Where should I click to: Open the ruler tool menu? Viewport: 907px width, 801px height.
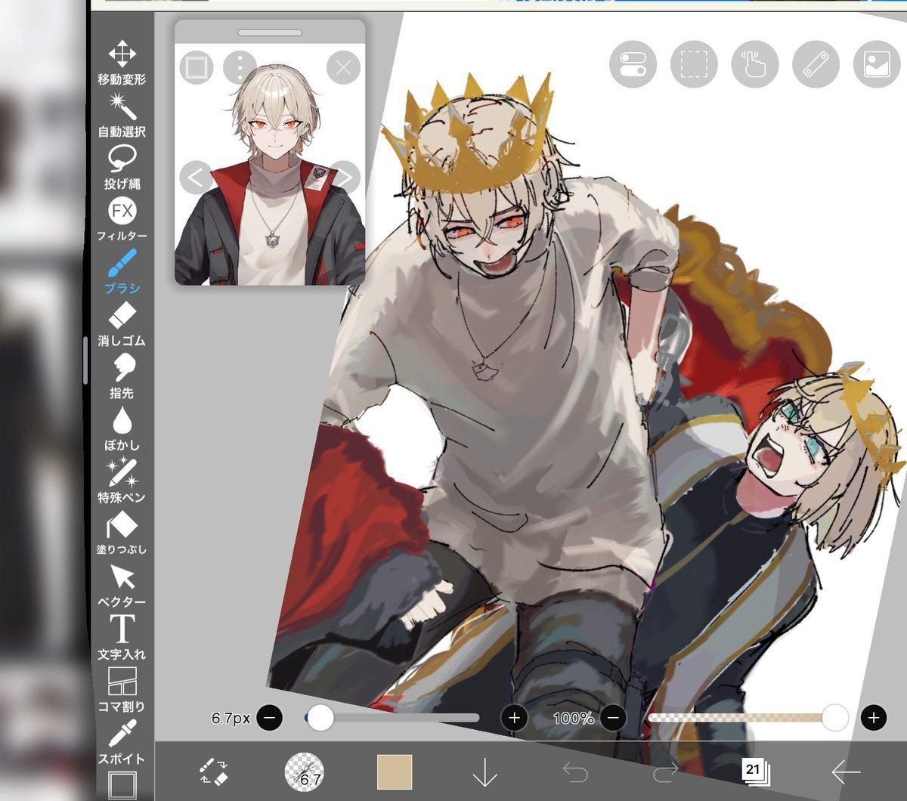[x=816, y=64]
